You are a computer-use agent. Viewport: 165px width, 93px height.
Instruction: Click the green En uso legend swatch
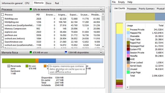(x=27, y=66)
